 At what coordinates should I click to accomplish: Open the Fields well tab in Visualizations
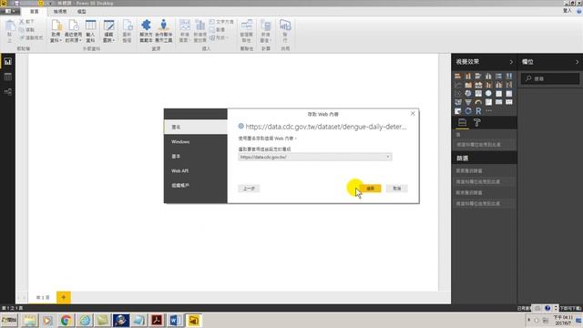(462, 122)
